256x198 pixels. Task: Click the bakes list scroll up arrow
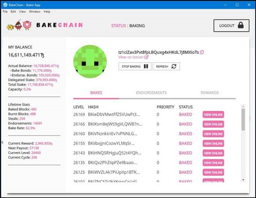(243, 106)
